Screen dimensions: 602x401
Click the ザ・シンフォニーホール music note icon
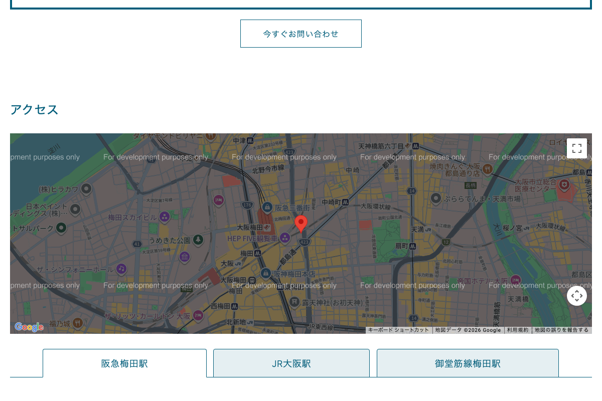pos(121,269)
